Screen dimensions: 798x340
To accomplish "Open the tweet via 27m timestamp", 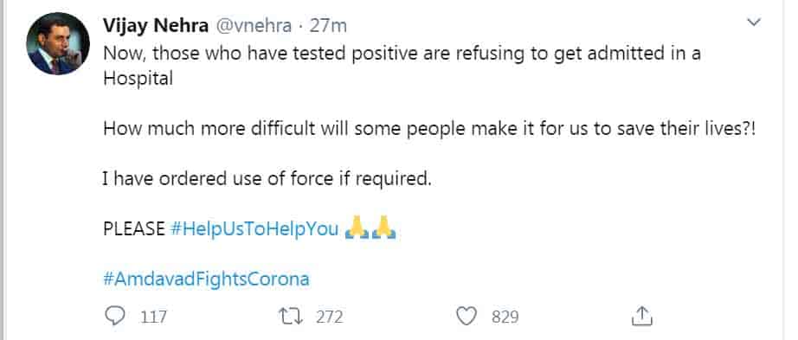I will [x=328, y=25].
